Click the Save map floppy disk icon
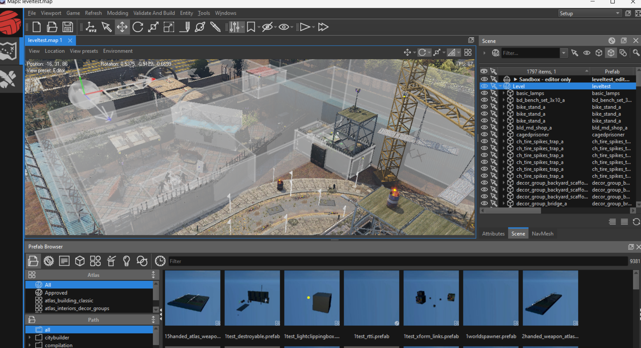Viewport: 641px width, 348px height. point(68,27)
